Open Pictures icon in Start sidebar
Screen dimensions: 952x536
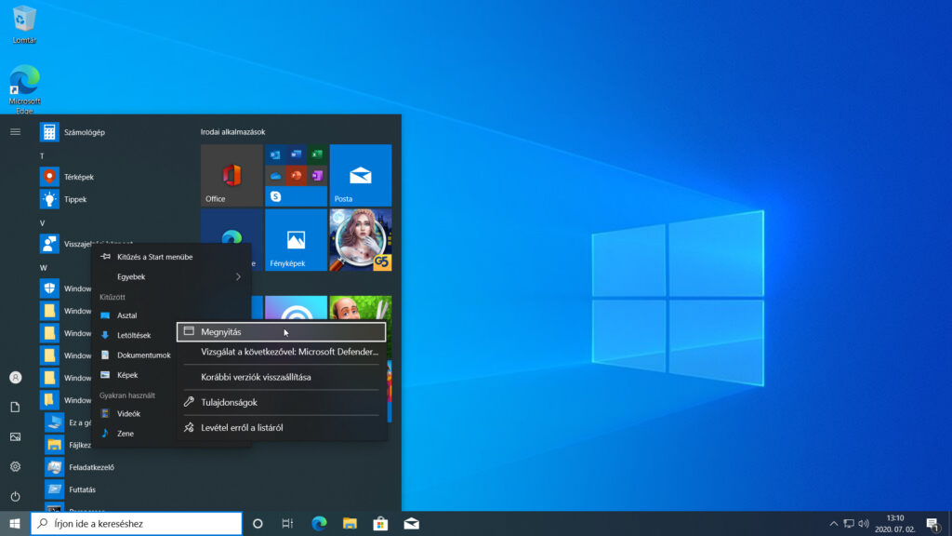[15, 437]
